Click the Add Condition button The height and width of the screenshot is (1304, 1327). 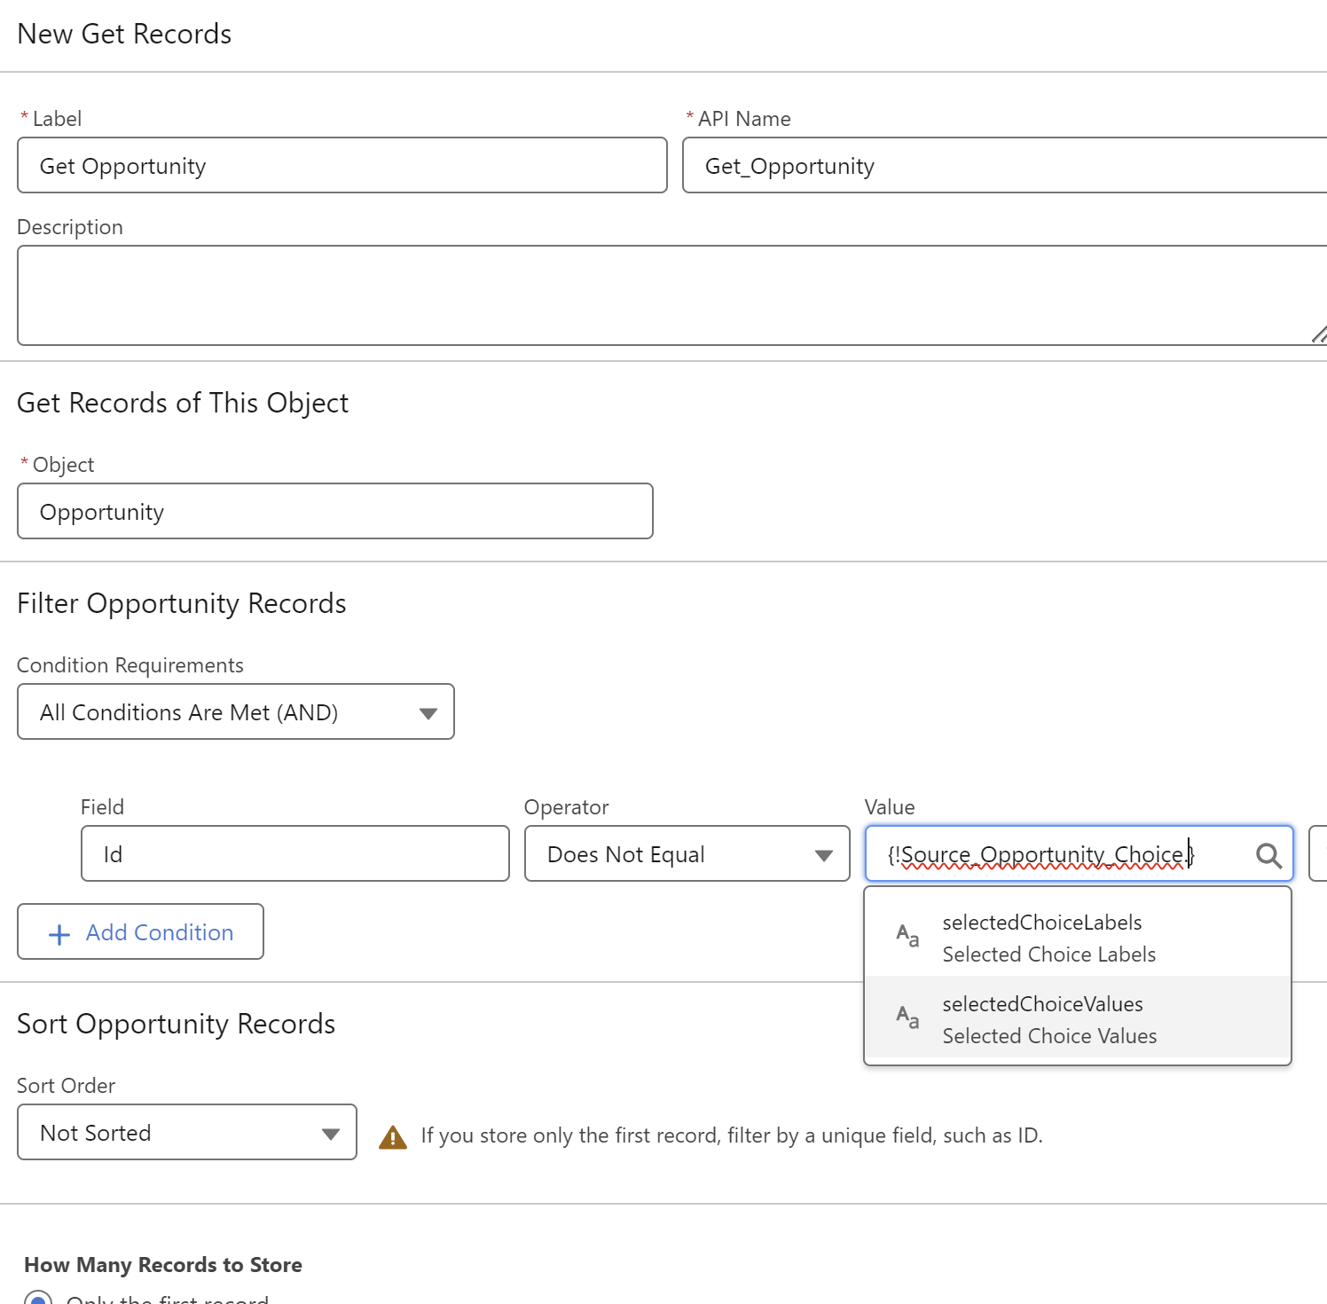coord(140,931)
